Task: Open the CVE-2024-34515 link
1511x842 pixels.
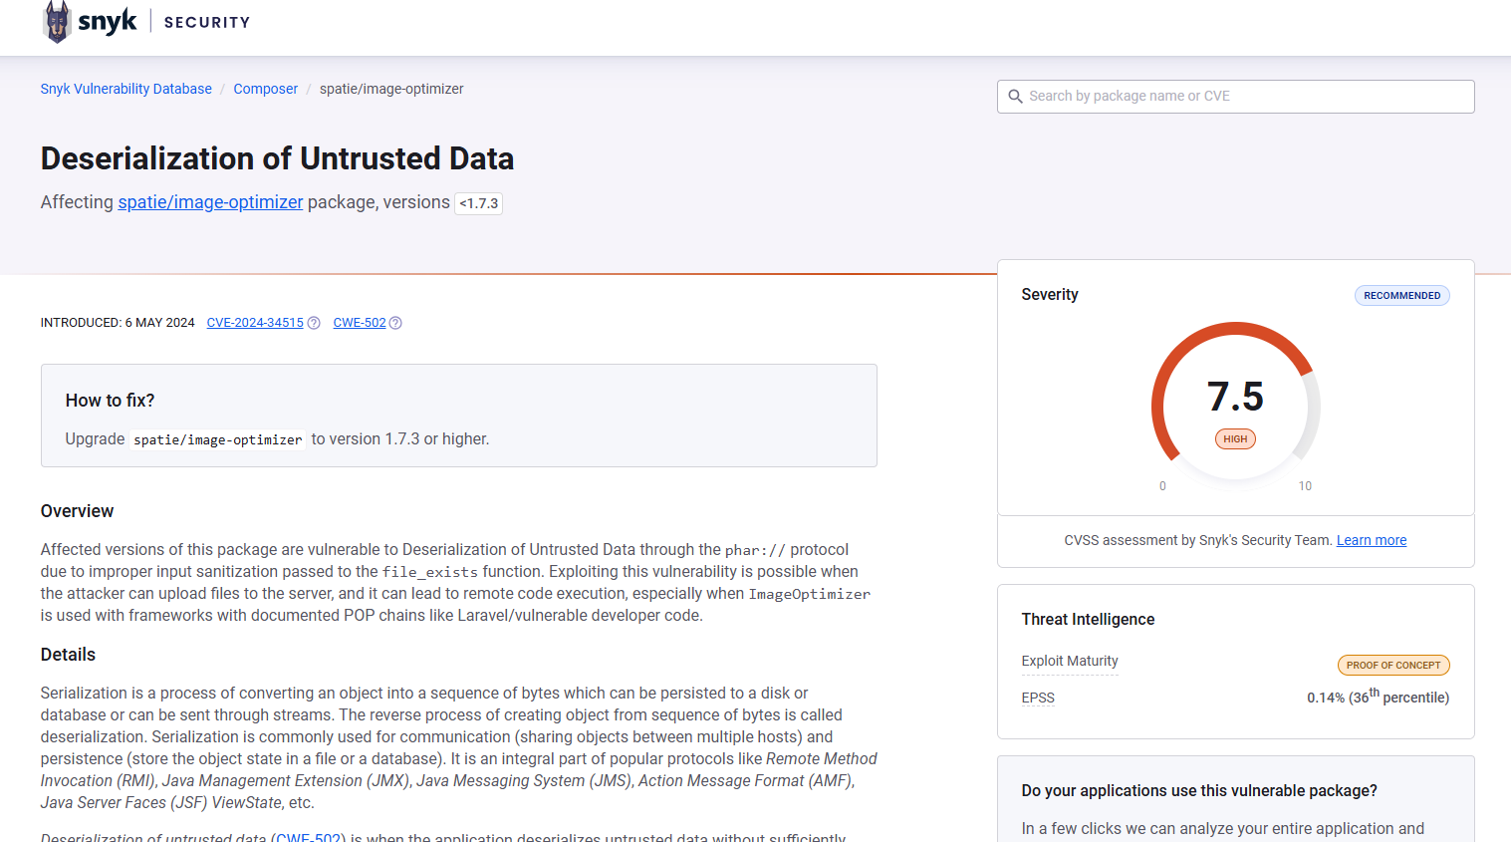Action: [255, 323]
